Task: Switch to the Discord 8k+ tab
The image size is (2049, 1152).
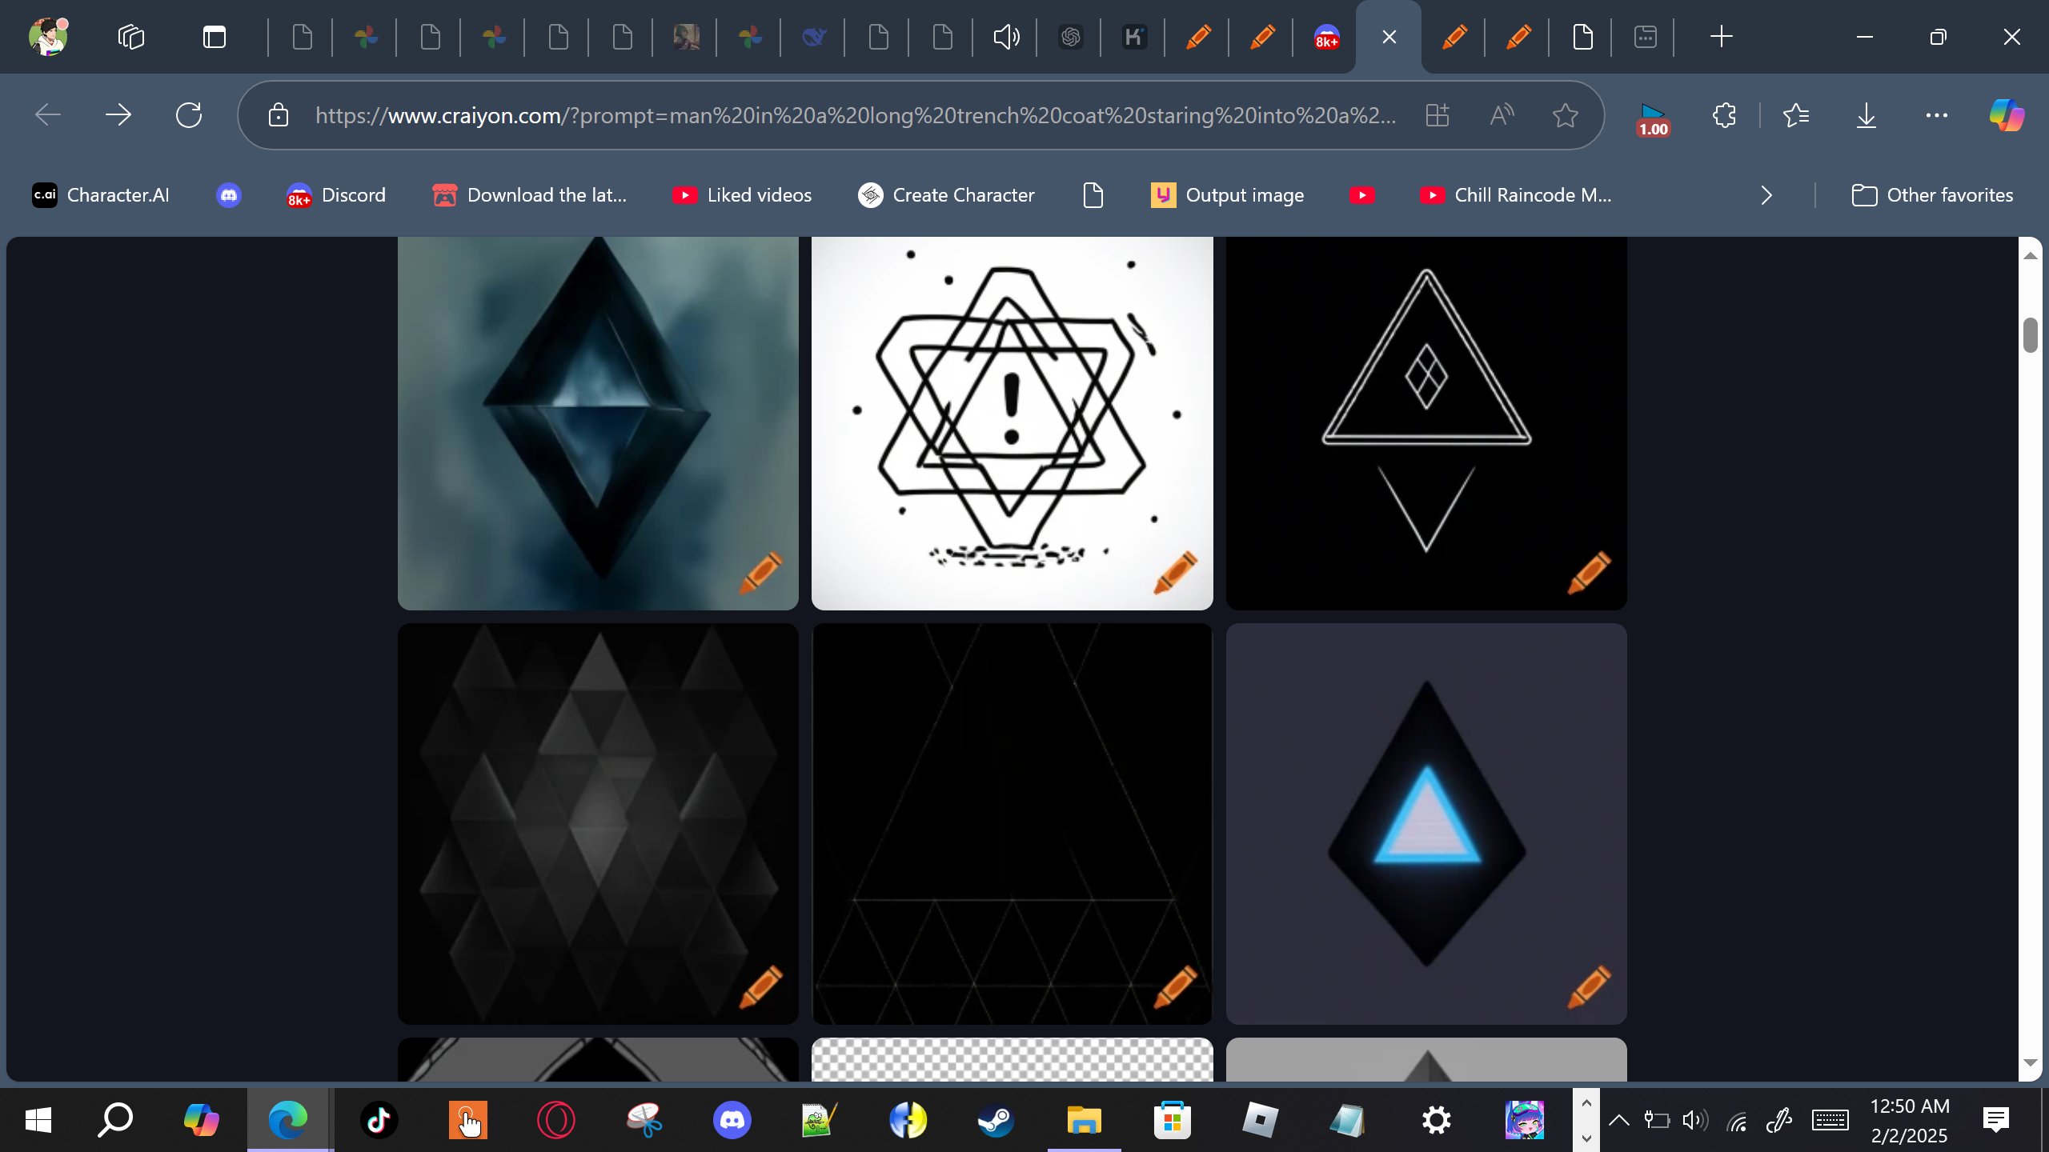Action: pyautogui.click(x=1326, y=37)
